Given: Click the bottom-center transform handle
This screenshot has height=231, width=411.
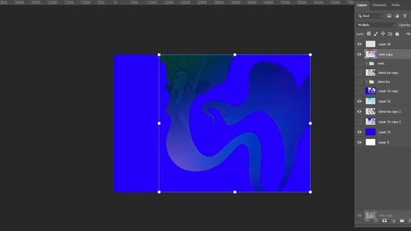Looking at the screenshot, I should click(x=235, y=193).
